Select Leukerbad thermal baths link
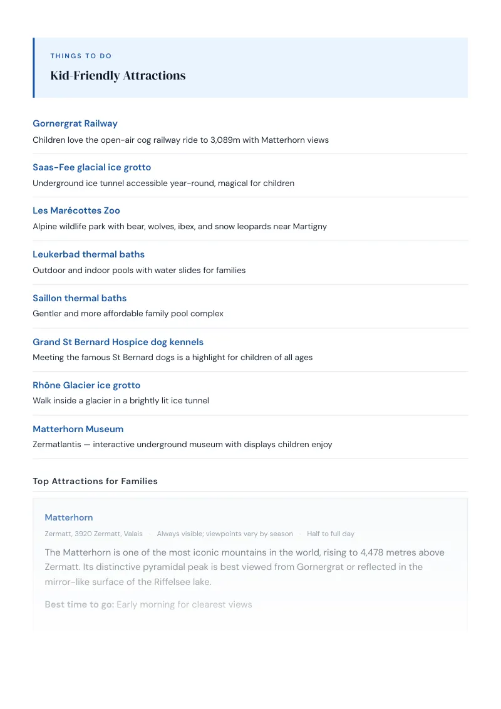The height and width of the screenshot is (709, 501). 89,254
